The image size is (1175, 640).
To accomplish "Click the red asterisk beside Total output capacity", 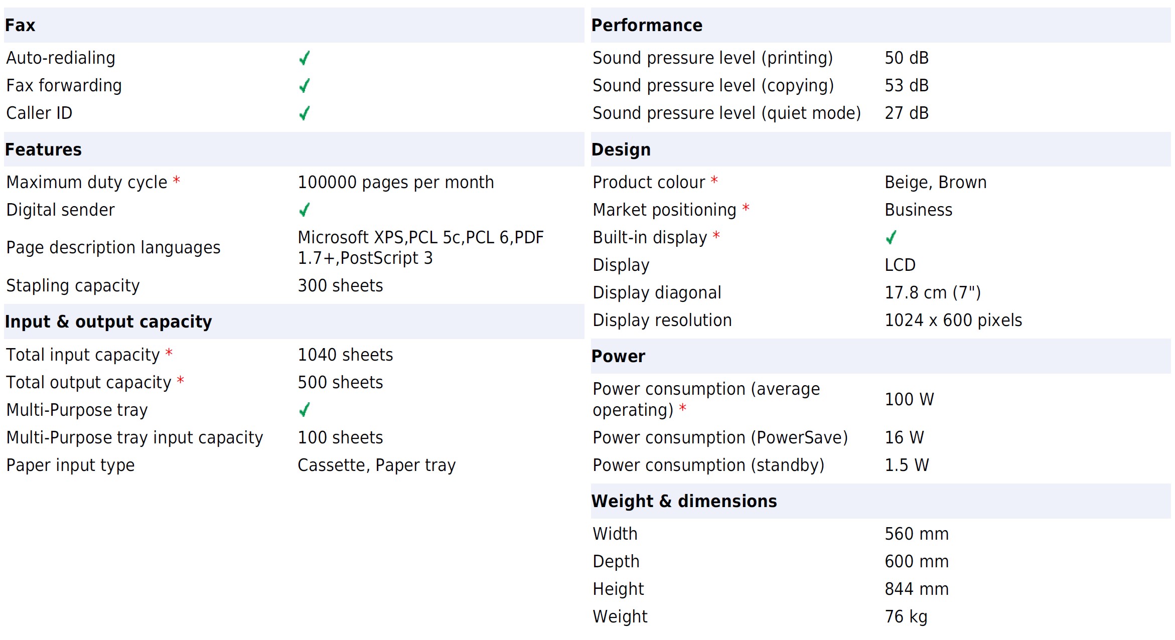I will tap(181, 380).
